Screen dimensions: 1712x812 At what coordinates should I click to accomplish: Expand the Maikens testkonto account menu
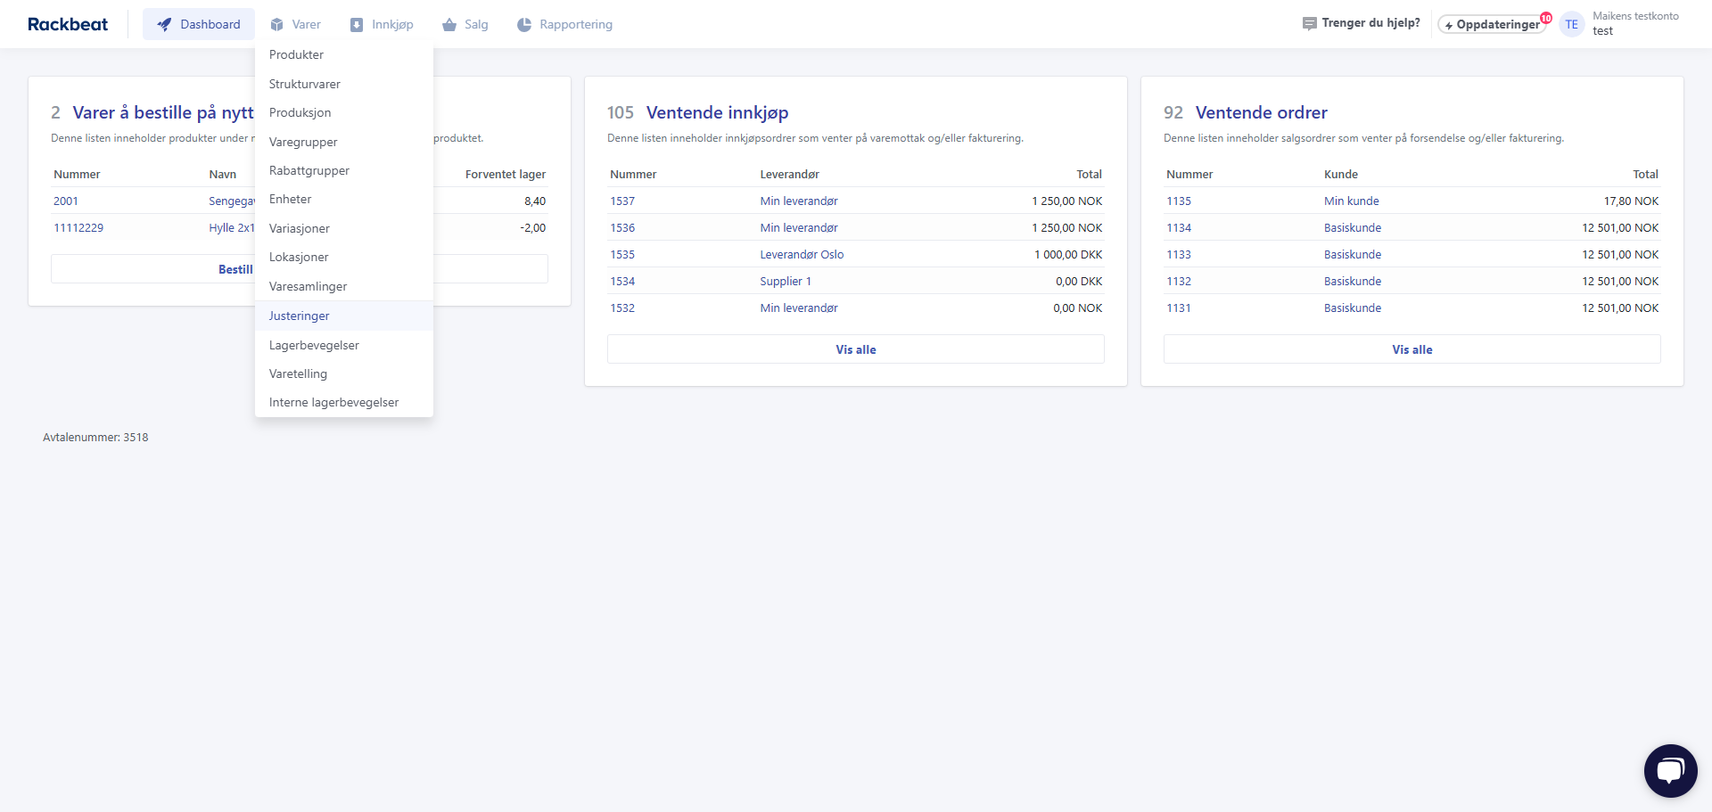[1634, 23]
